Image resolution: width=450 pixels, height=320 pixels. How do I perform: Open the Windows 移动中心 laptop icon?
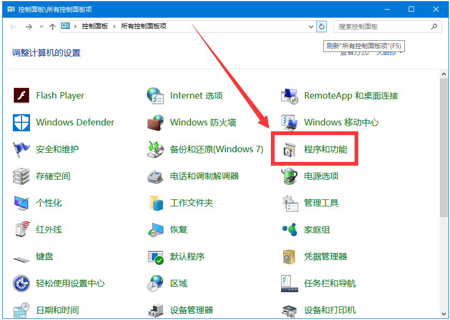pyautogui.click(x=289, y=122)
